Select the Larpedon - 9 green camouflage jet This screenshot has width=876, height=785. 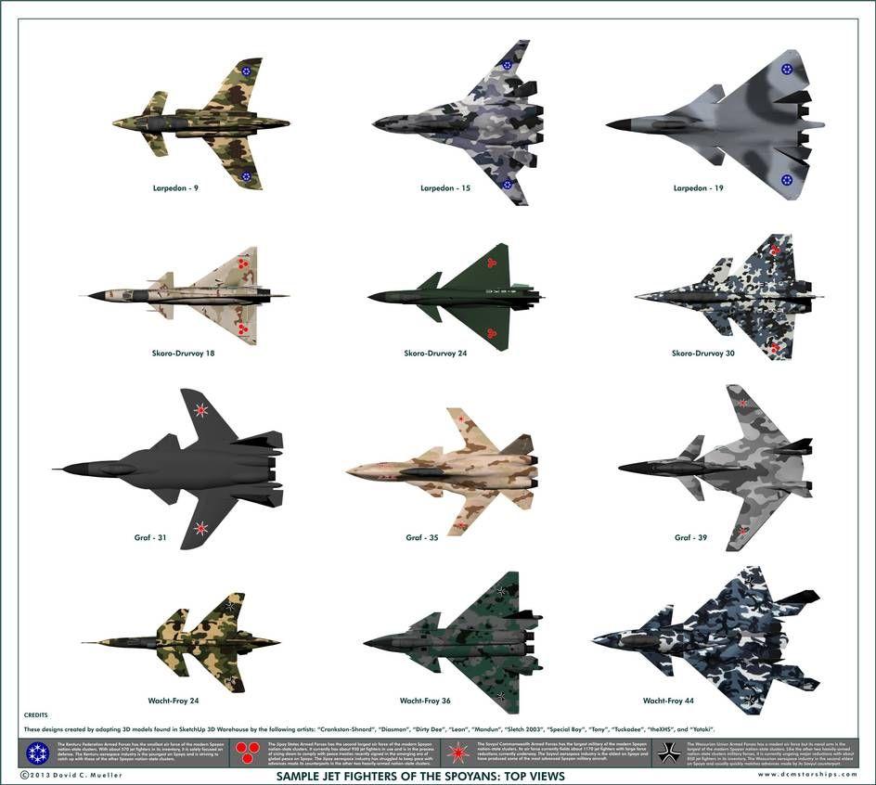202,122
